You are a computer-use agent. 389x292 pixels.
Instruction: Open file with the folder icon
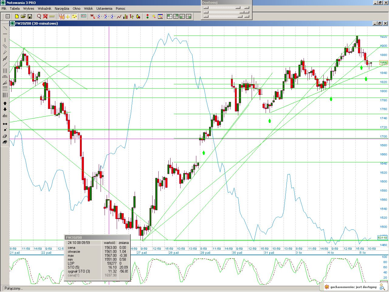pyautogui.click(x=23, y=16)
